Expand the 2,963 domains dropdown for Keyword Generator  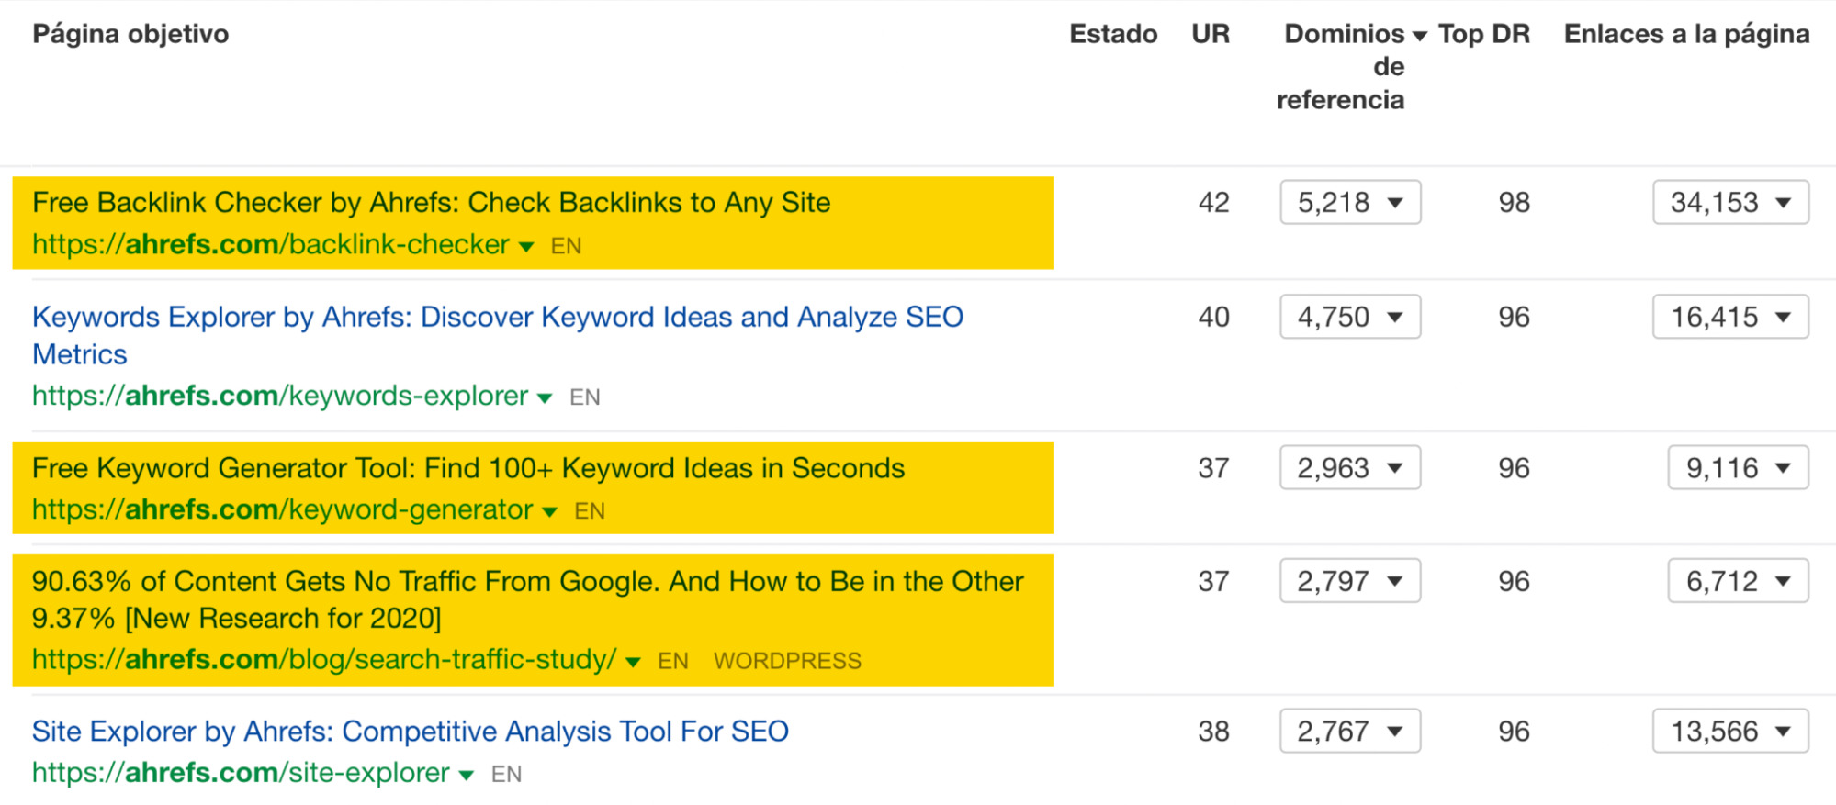(1350, 467)
